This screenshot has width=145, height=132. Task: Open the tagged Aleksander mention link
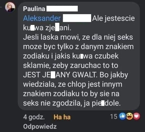[x=42, y=18]
